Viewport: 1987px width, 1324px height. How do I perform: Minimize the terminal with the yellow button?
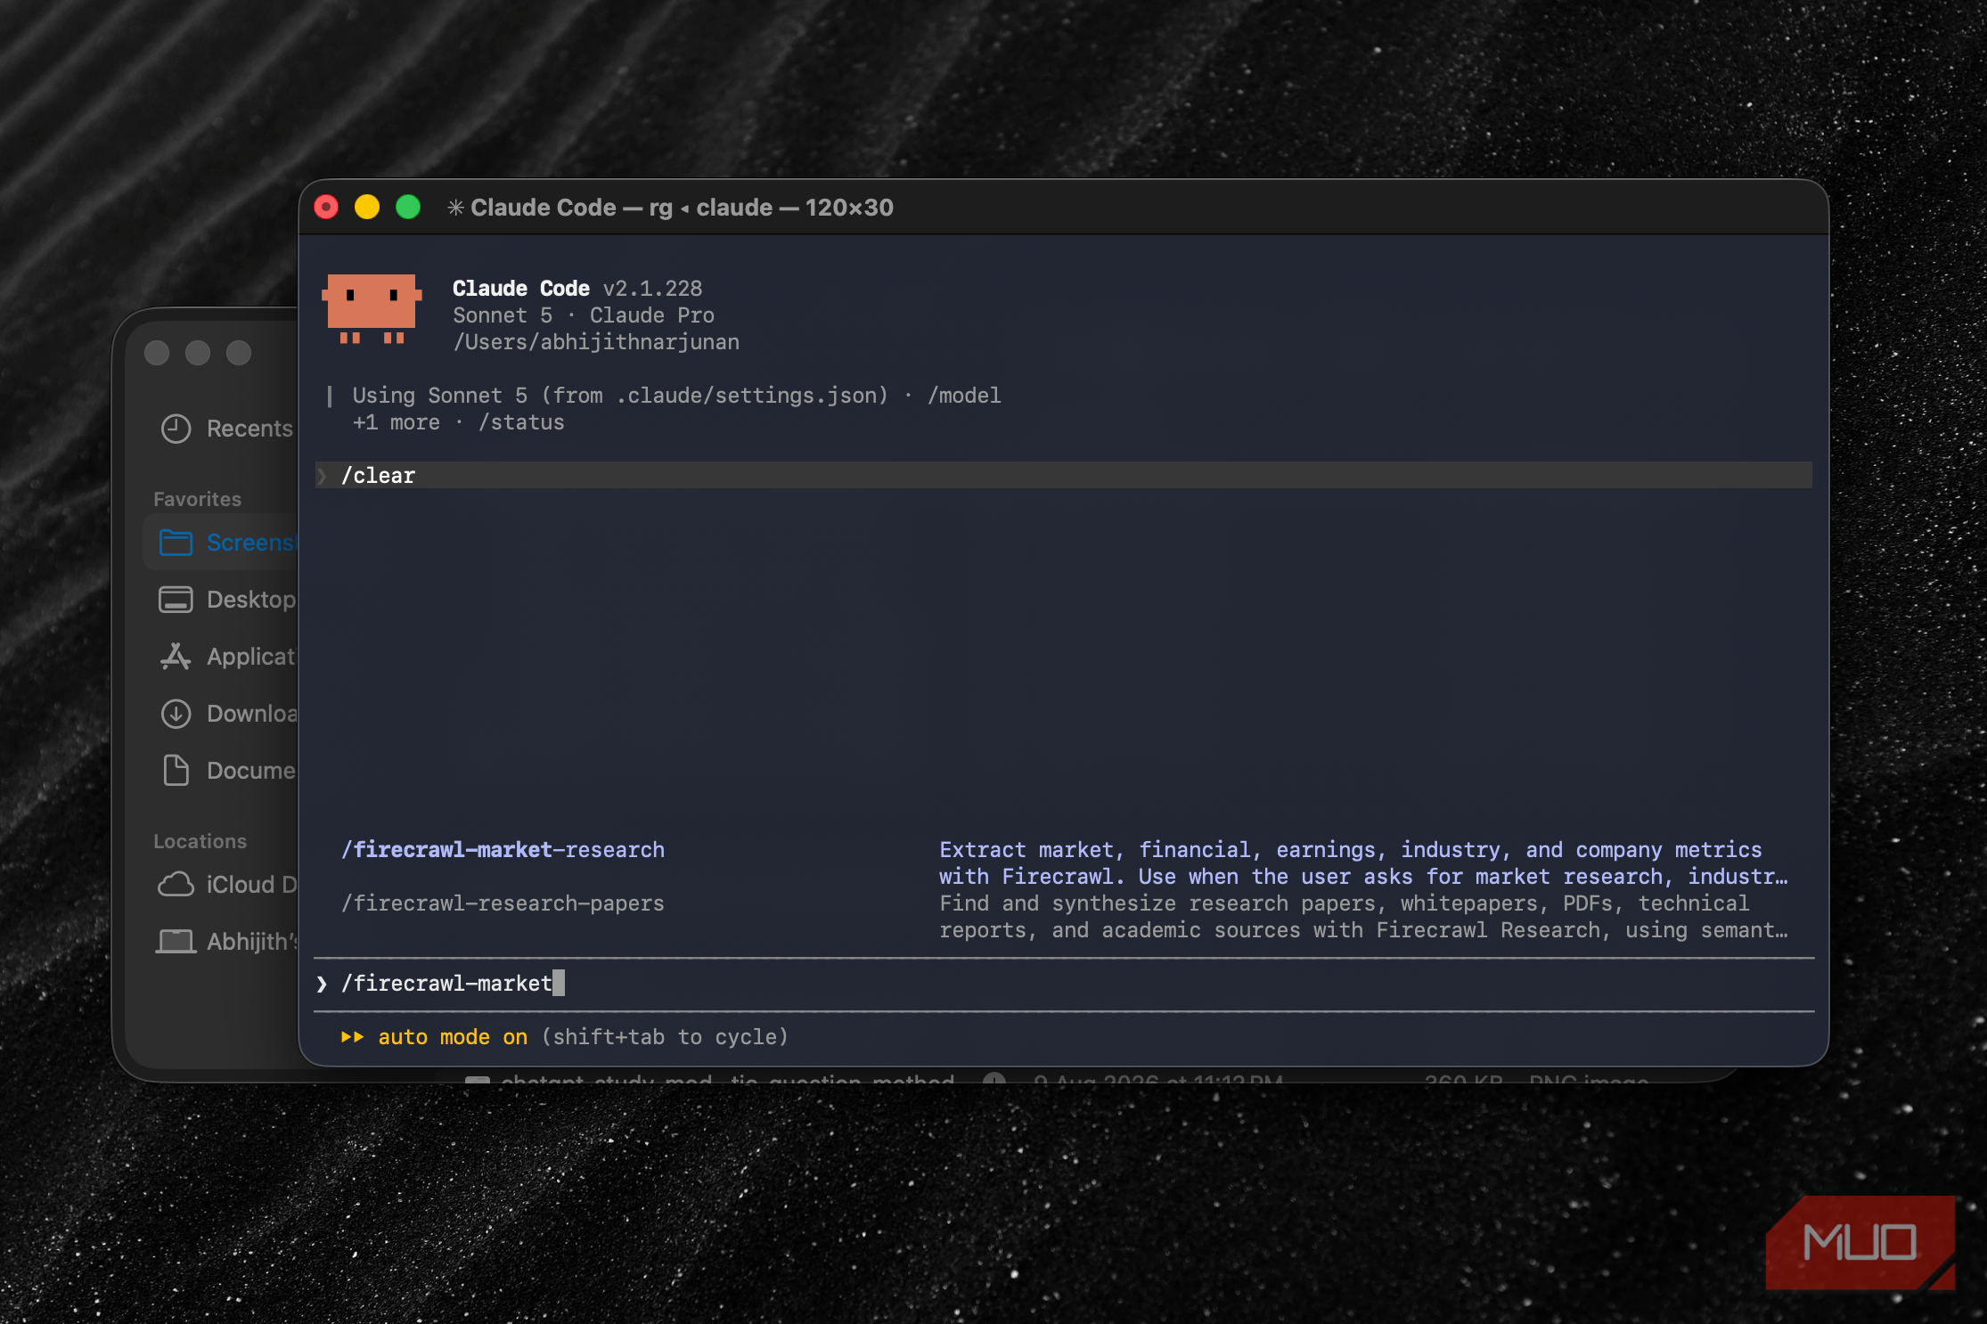tap(367, 208)
